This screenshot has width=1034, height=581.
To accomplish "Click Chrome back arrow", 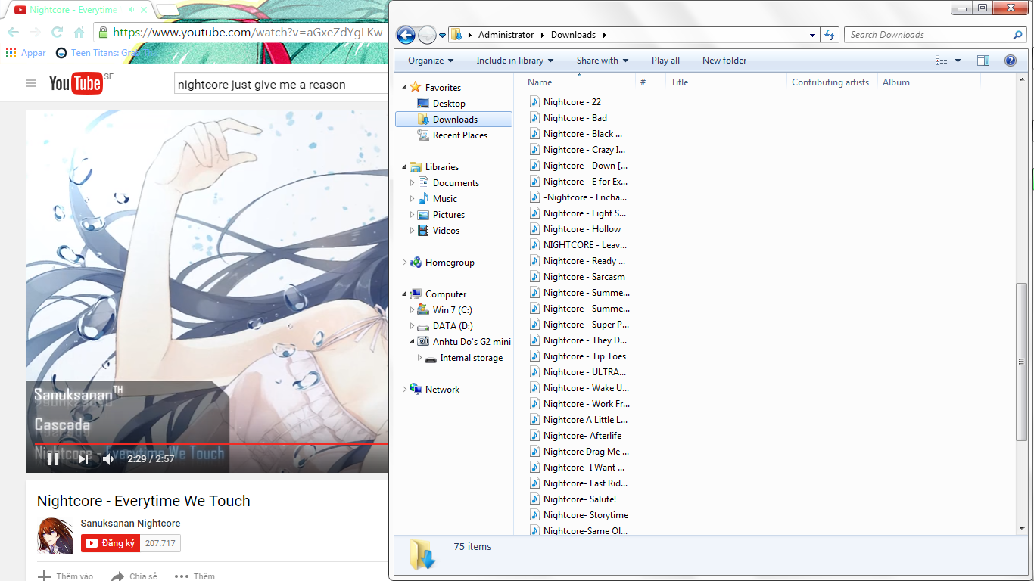I will click(x=13, y=33).
